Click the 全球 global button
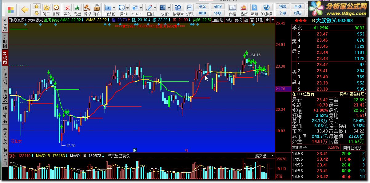Image resolution: width=370 pixels, height=183 pixels. click(298, 6)
